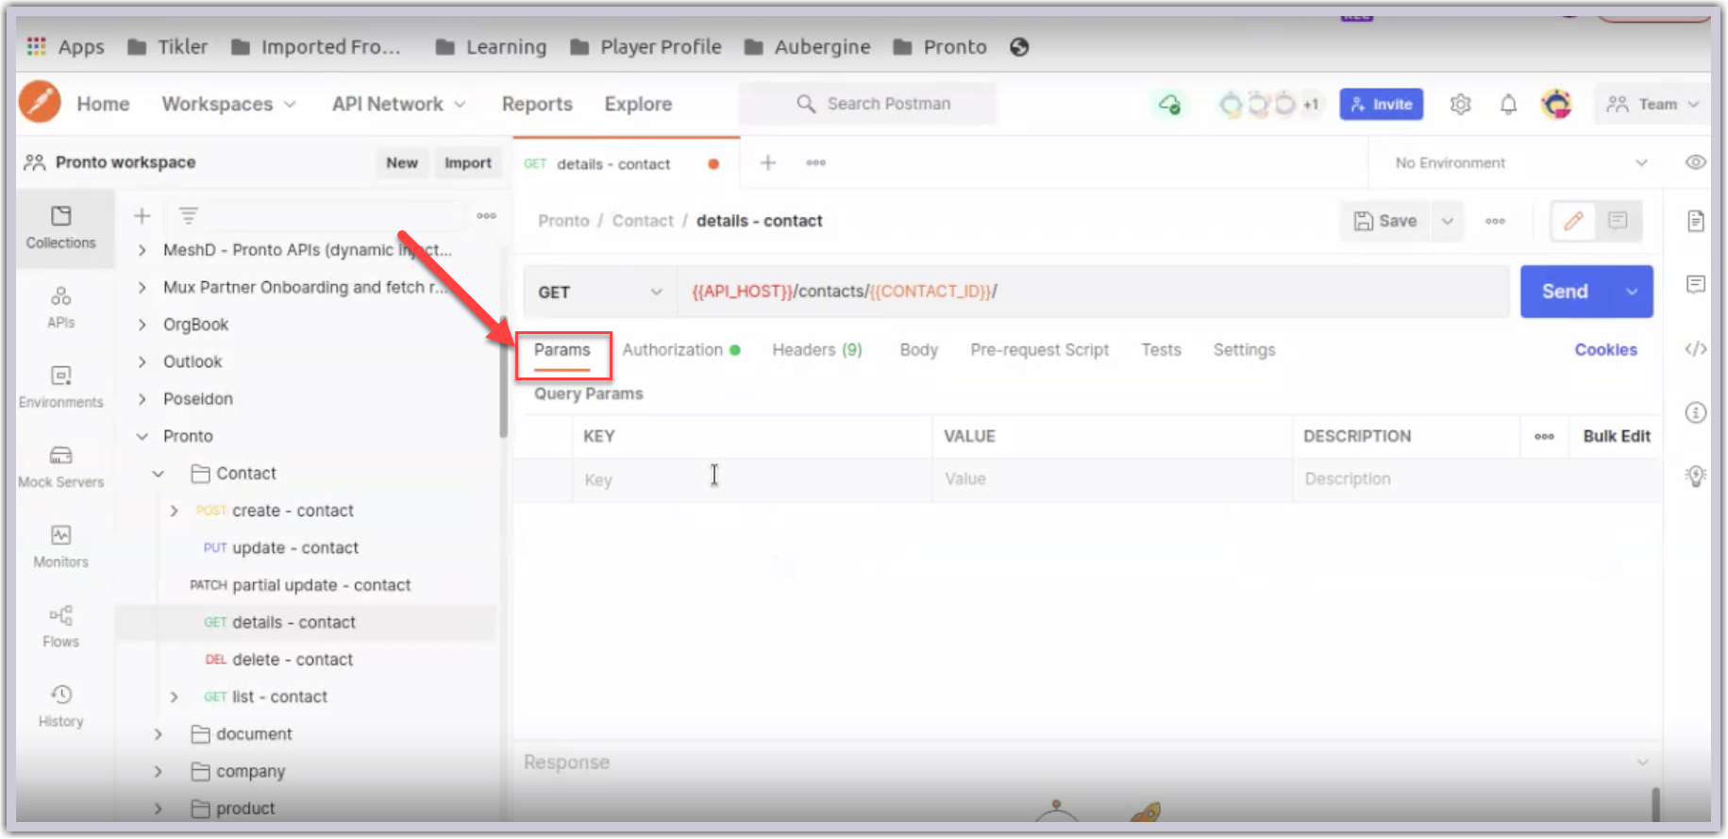Image resolution: width=1728 pixels, height=839 pixels.
Task: Open the API Network dropdown menu
Action: click(x=398, y=104)
